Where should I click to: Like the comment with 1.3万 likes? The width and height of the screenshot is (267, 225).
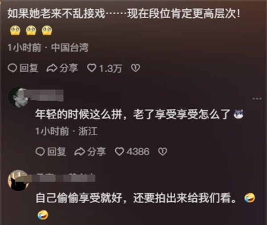[x=105, y=68]
